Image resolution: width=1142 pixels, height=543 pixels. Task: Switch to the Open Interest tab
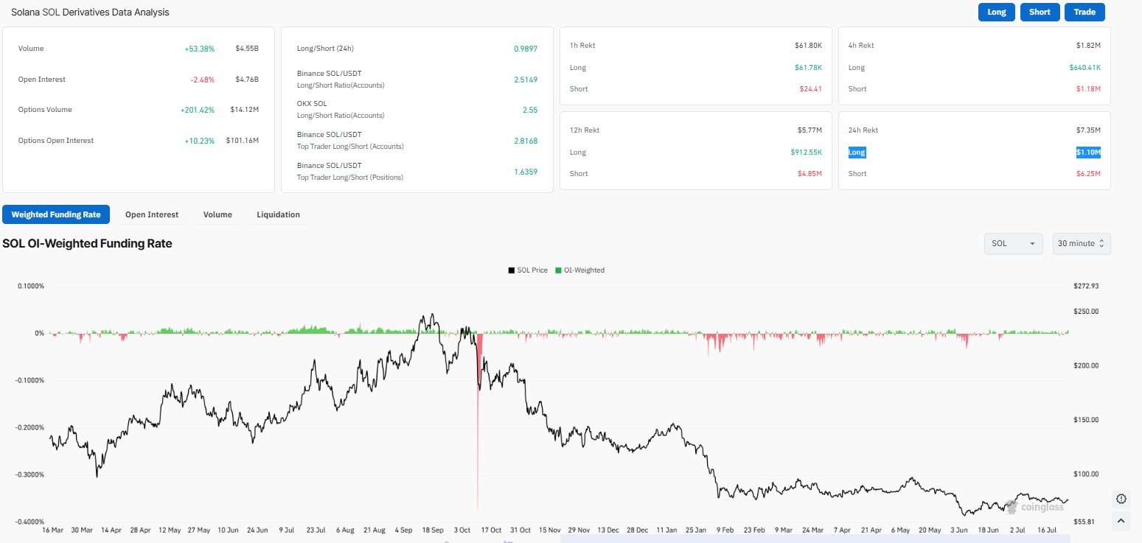click(x=152, y=214)
